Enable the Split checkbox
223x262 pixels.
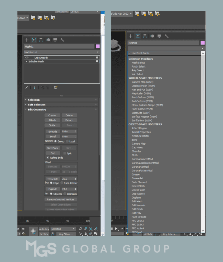pos(65,153)
